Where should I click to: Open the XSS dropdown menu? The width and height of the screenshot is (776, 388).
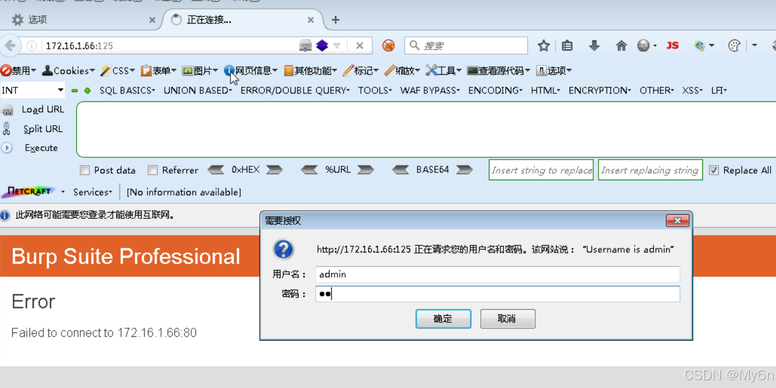693,90
